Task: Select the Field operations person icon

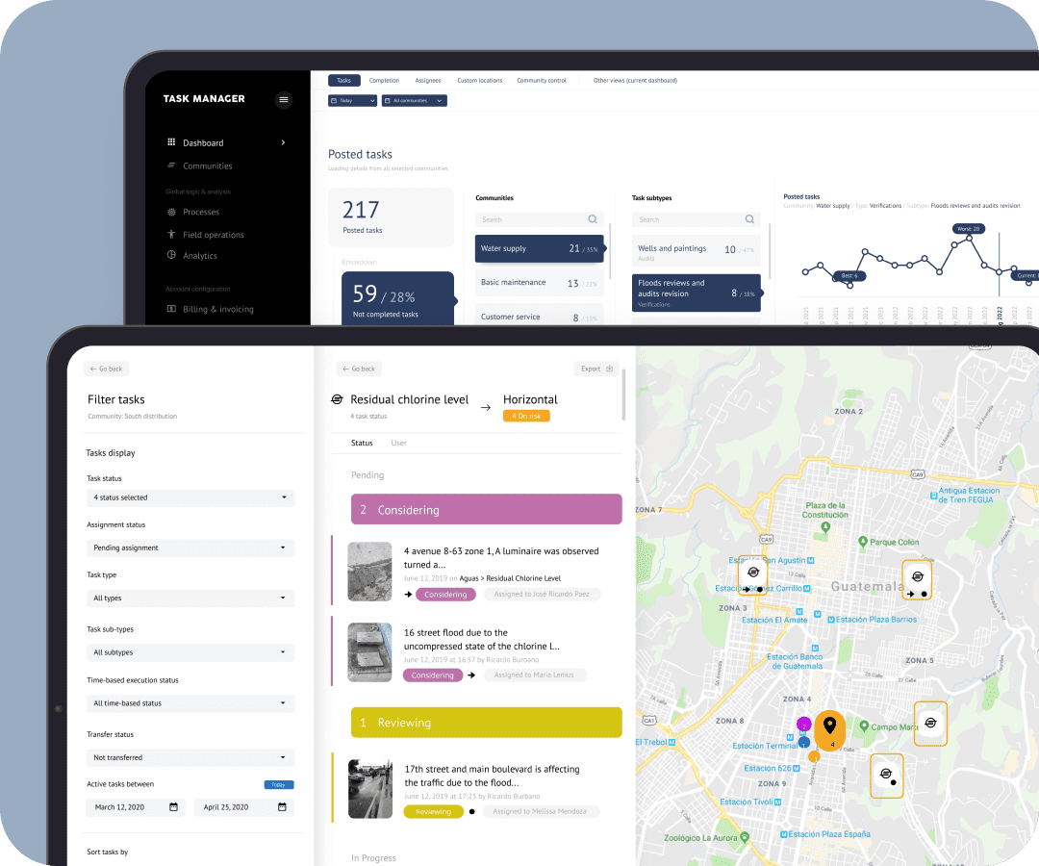Action: click(x=171, y=234)
